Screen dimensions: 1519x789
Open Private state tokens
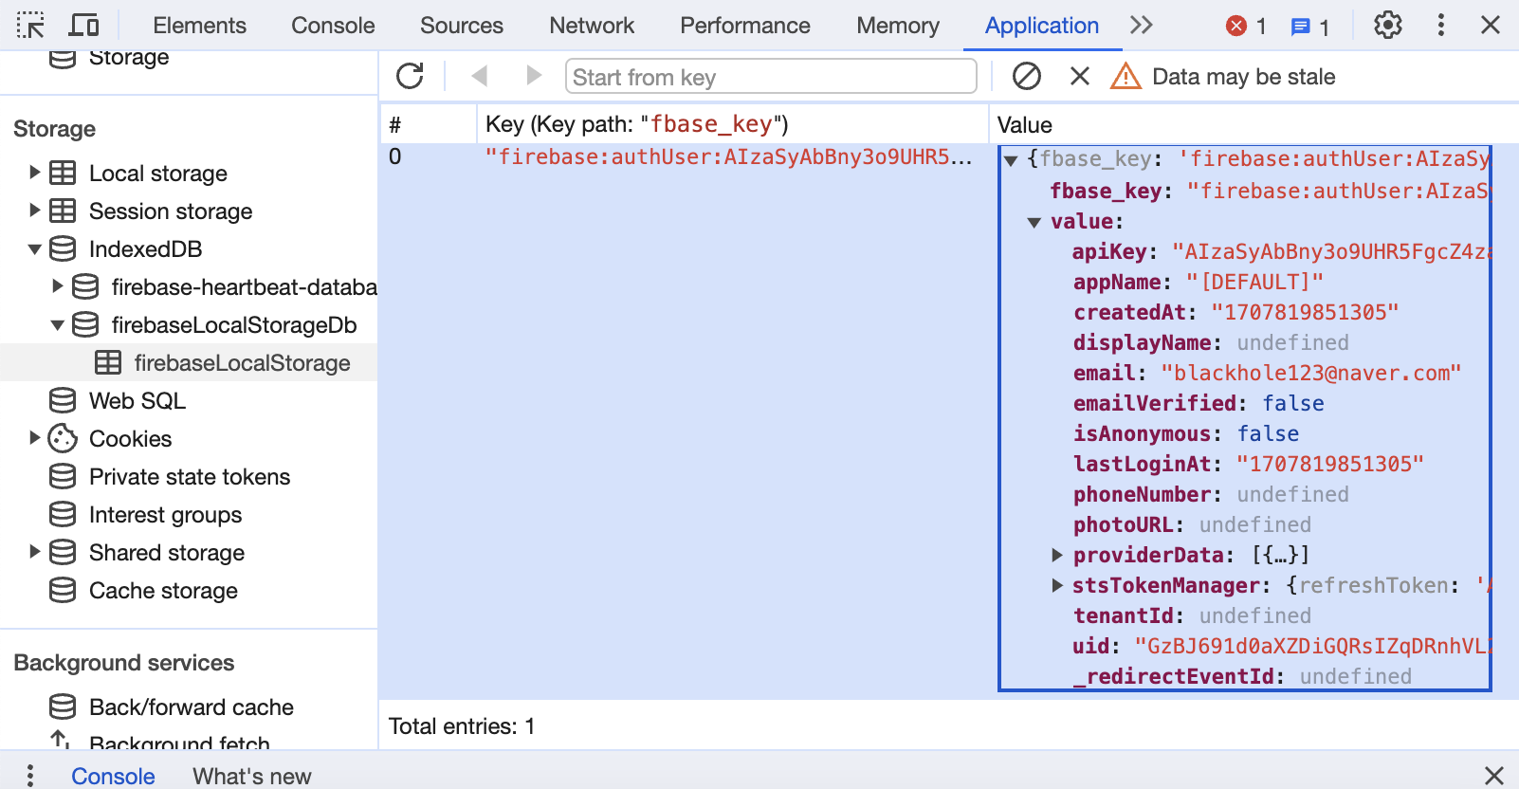pyautogui.click(x=190, y=477)
